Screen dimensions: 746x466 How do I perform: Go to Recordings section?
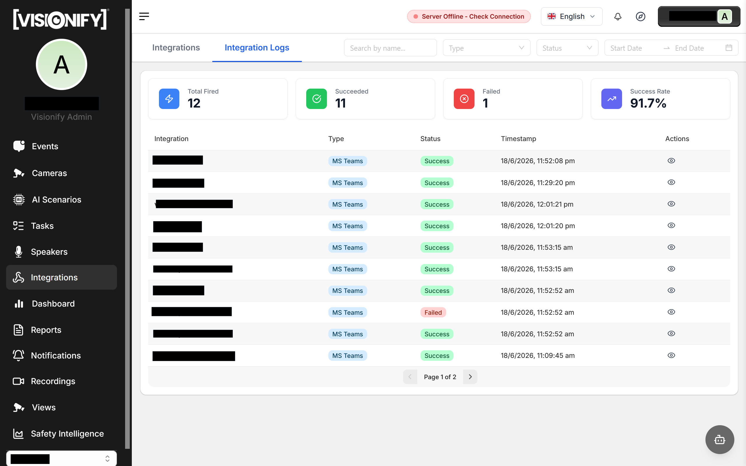pos(61,381)
